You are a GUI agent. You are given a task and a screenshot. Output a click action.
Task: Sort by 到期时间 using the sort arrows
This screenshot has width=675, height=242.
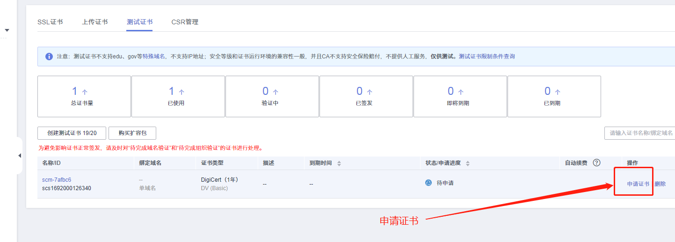pyautogui.click(x=339, y=163)
